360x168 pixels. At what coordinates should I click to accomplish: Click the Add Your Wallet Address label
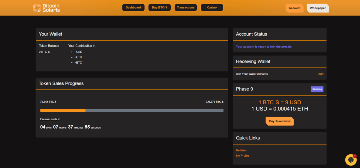point(252,74)
